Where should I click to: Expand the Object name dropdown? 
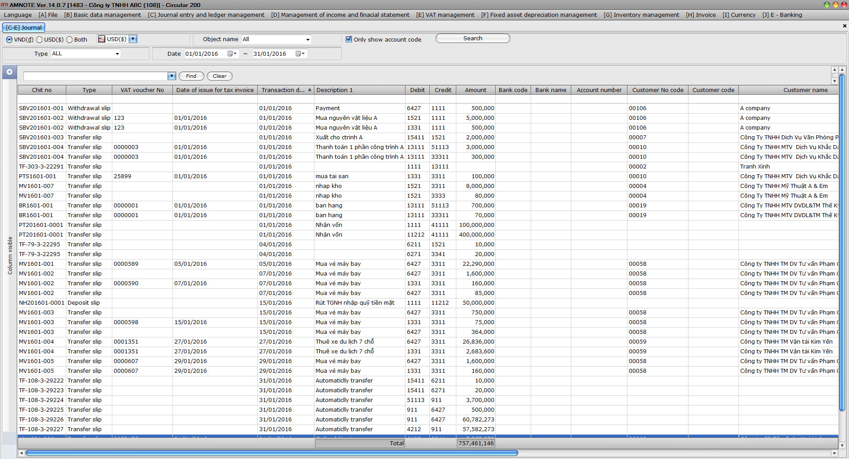coord(308,39)
